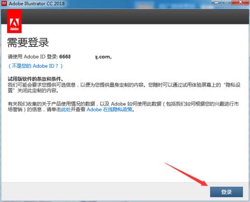This screenshot has height=202, width=250.
Task: Follow the 此处 link
Action: (x=66, y=110)
